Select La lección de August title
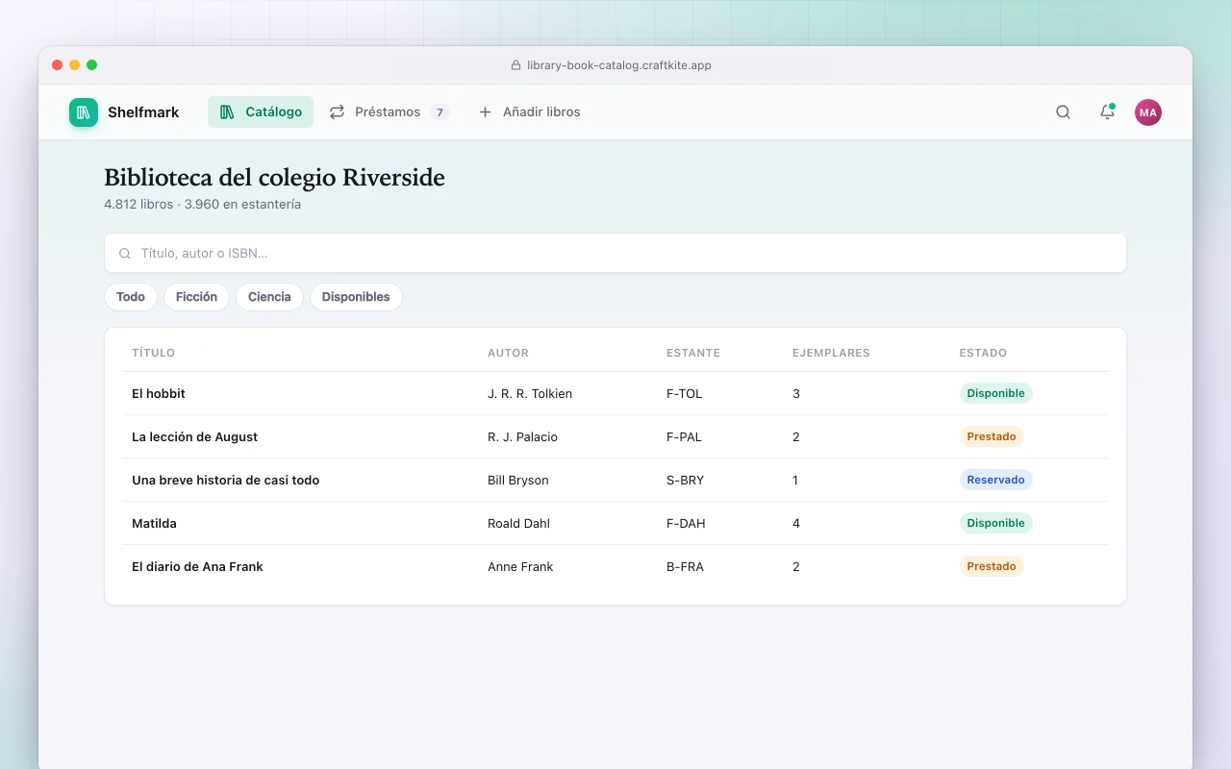1231x769 pixels. click(x=194, y=436)
